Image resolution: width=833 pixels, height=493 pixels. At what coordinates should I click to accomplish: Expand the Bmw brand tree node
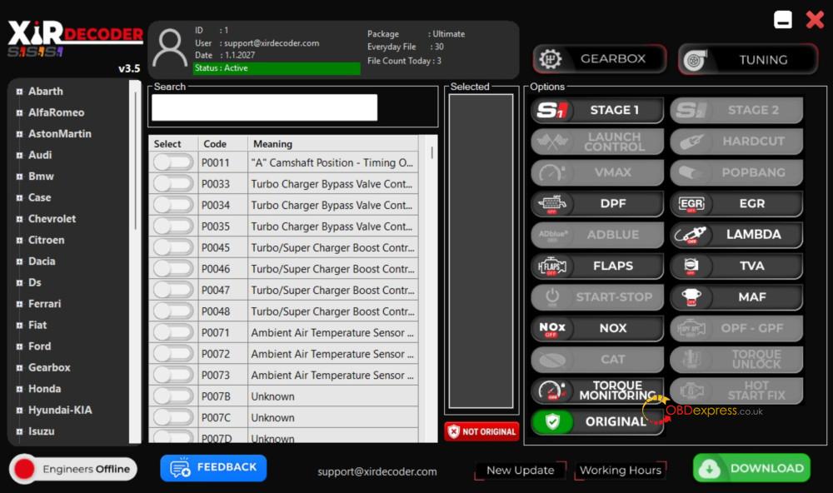[x=20, y=177]
